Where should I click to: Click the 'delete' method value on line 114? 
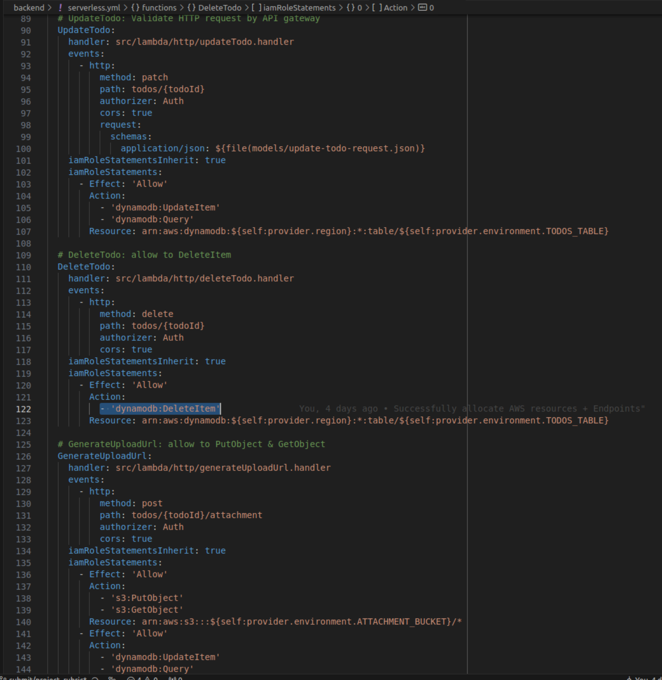click(158, 314)
